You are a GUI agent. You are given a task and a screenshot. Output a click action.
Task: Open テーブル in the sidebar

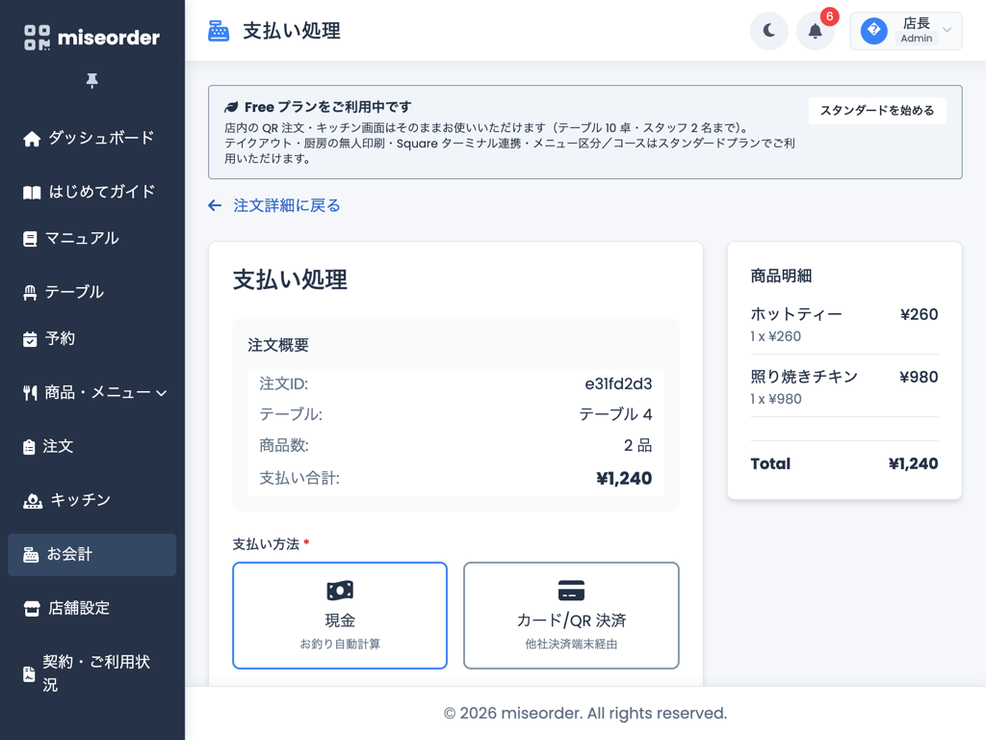pyautogui.click(x=91, y=292)
